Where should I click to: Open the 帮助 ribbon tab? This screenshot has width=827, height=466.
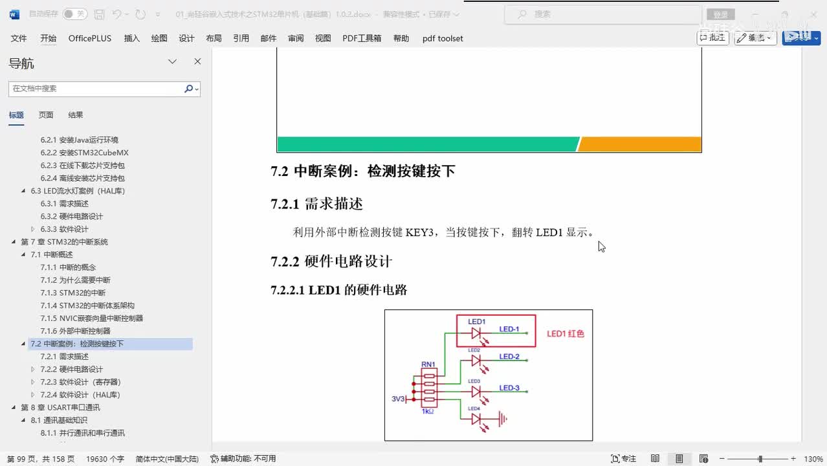401,38
